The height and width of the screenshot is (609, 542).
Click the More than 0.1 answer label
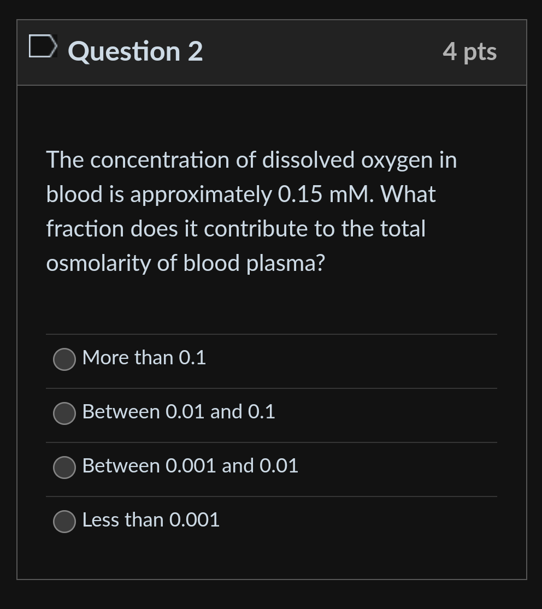pos(144,358)
